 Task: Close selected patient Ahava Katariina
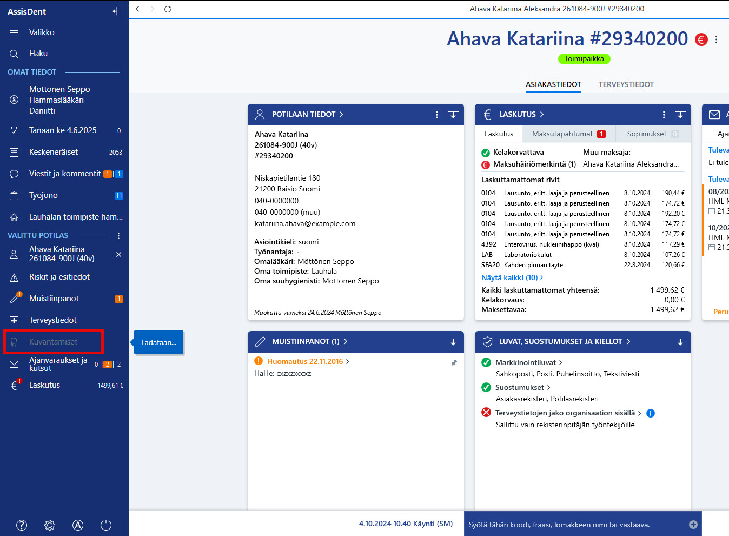[118, 254]
